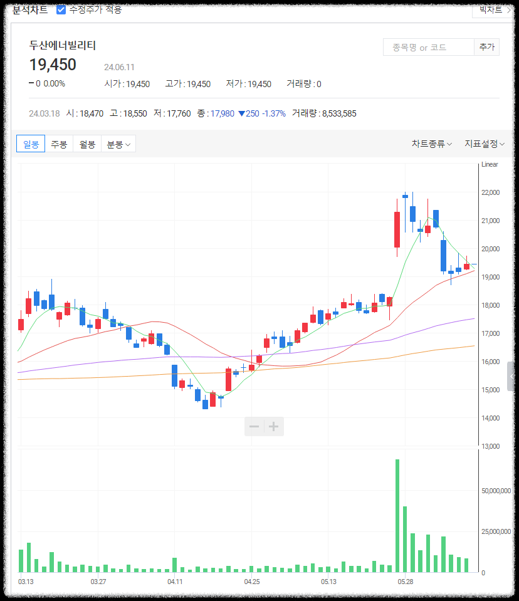The width and height of the screenshot is (519, 601).
Task: Switch to the 주봉 tab
Action: tap(59, 144)
